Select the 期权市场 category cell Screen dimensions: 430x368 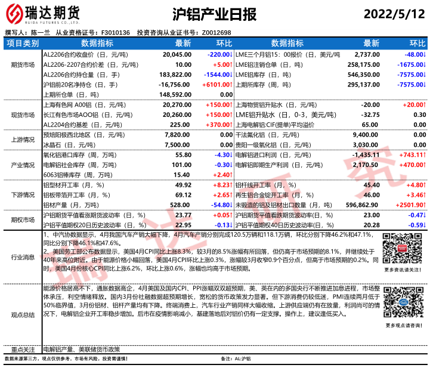(22, 219)
